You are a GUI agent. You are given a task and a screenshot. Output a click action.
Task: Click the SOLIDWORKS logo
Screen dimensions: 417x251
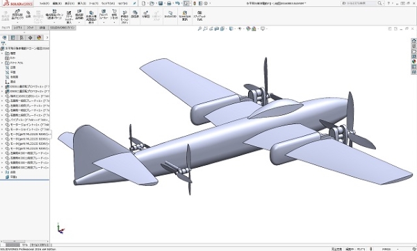[18, 3]
